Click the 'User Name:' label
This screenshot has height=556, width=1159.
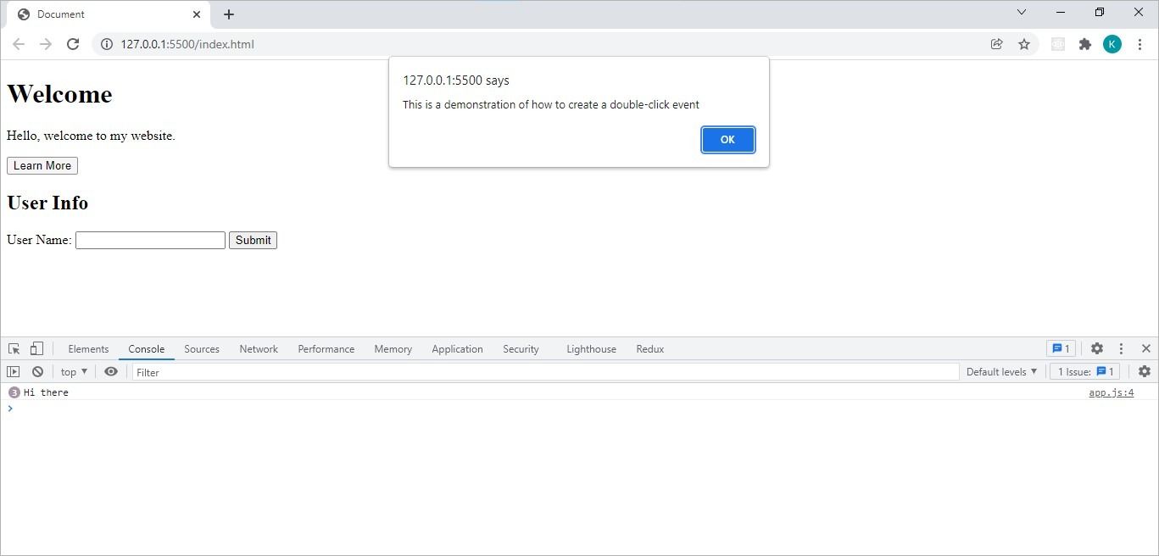point(39,240)
